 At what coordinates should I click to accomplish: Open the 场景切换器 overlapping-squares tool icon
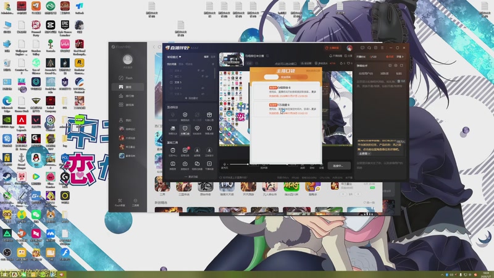pyautogui.click(x=197, y=165)
